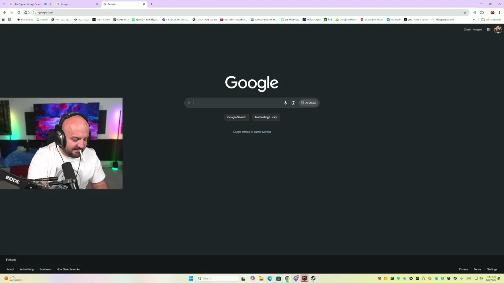
Task: Open Epic Games Launcher from taskbar
Action: tap(304, 278)
